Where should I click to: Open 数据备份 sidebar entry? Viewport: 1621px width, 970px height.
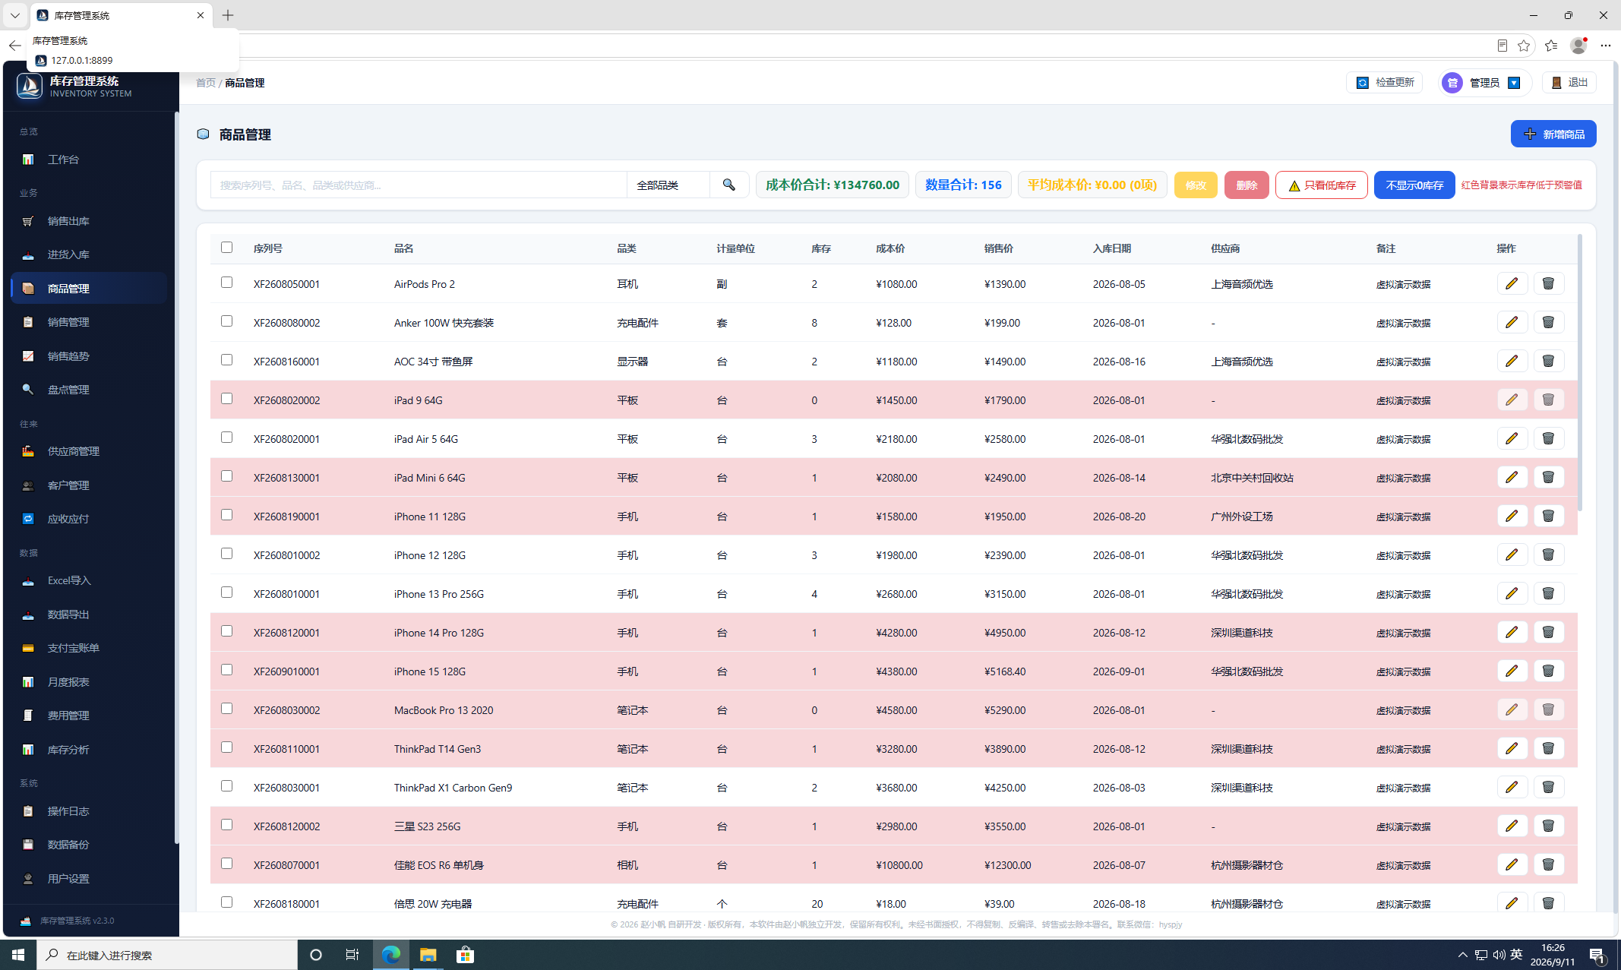[68, 845]
